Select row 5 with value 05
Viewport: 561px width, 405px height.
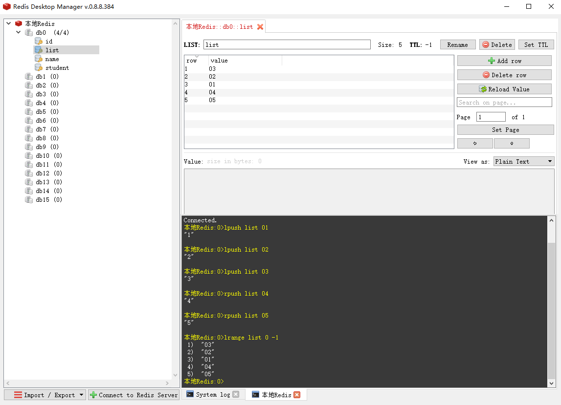(x=319, y=101)
